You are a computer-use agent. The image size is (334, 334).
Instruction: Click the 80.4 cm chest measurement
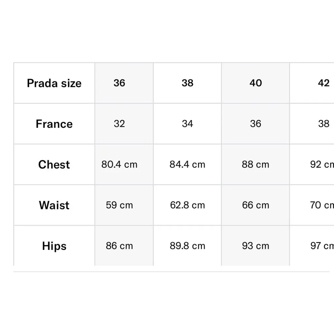click(119, 164)
